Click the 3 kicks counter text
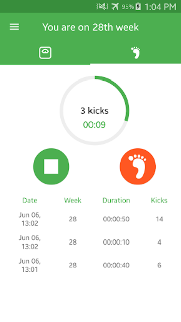181x322 pixels. tap(95, 111)
